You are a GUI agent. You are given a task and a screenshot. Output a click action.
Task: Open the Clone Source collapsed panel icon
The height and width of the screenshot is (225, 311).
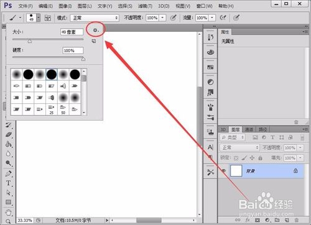coord(210,132)
